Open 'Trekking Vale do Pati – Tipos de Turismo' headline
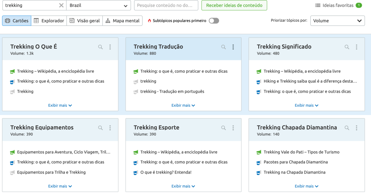 [302, 152]
